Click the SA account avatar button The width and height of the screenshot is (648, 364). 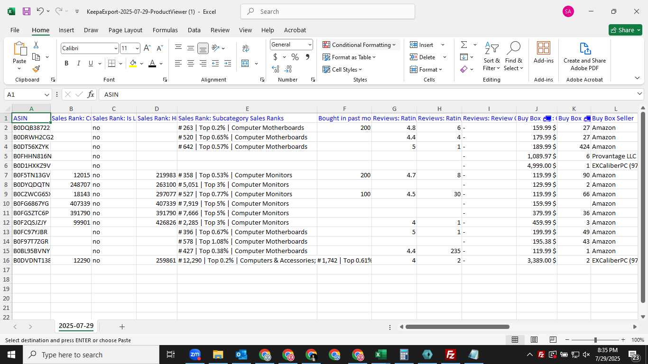[568, 11]
